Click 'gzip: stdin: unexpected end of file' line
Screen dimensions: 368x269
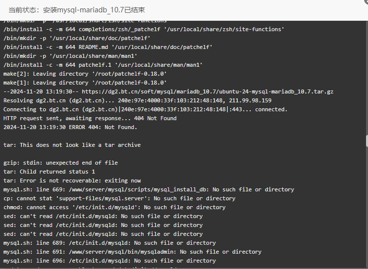coord(60,163)
